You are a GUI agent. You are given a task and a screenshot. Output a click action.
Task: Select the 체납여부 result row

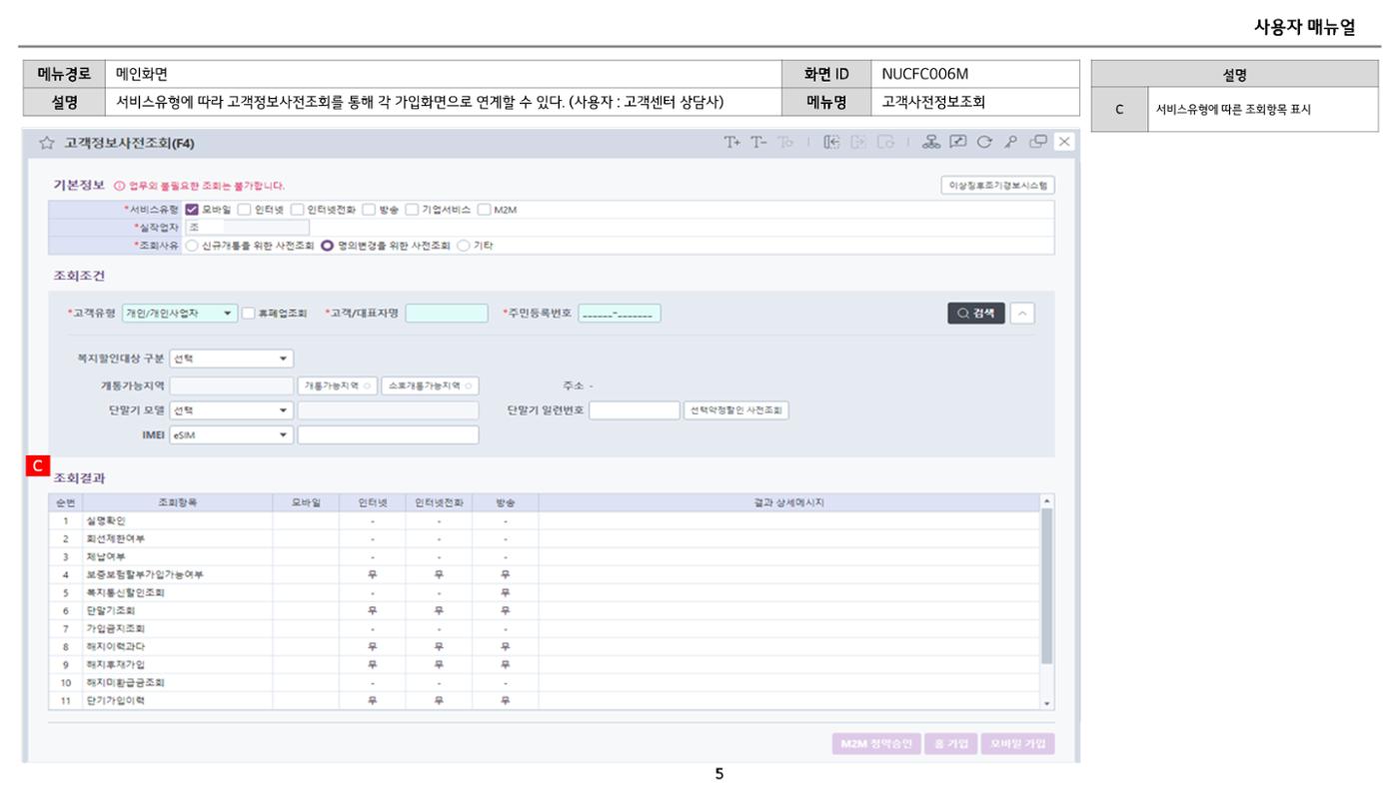[545, 556]
